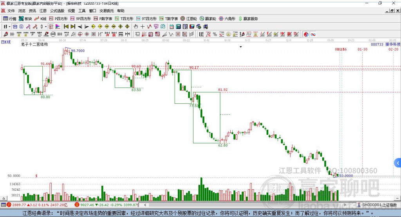
Task: Open the 设置 menu
Action: point(71,11)
